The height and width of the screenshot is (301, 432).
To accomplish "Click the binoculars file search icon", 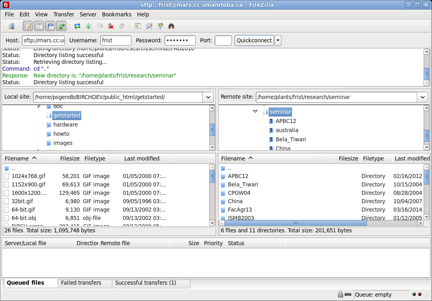I will (x=171, y=26).
